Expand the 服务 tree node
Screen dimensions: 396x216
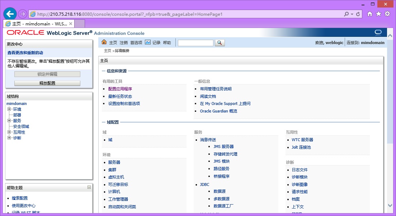point(9,120)
